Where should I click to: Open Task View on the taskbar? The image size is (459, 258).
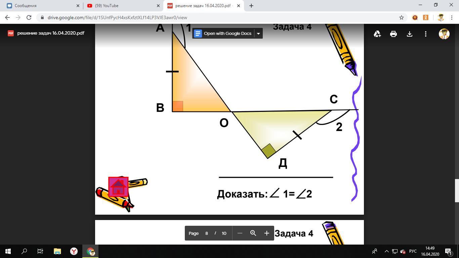40,251
